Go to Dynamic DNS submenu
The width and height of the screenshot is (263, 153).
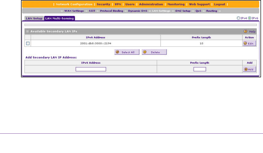[138, 11]
